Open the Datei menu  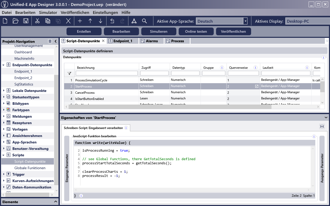pos(7,12)
